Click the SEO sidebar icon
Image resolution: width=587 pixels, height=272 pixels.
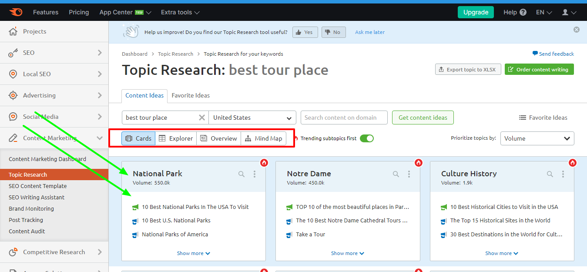[x=13, y=53]
